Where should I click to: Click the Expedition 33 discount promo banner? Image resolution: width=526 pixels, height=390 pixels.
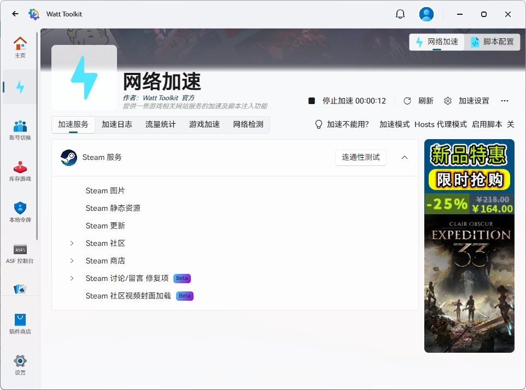[469, 245]
